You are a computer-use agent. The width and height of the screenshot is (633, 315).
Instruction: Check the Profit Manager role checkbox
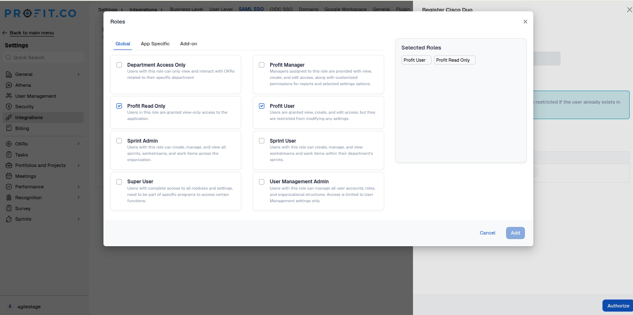[x=262, y=65]
